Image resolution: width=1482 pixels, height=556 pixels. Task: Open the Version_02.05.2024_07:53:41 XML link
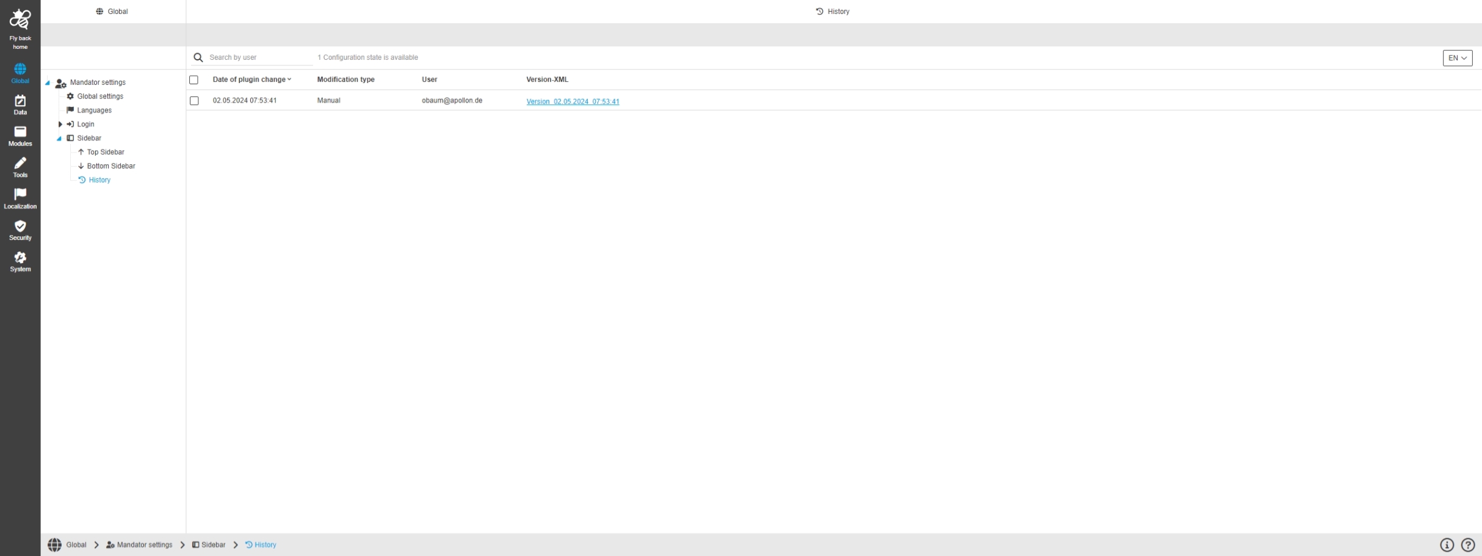(x=573, y=101)
